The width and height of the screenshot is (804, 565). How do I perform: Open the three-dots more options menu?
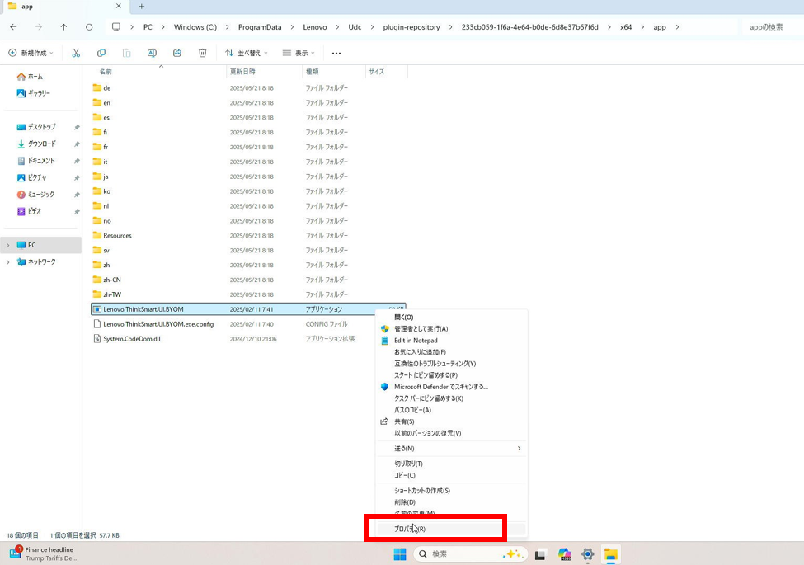pyautogui.click(x=336, y=53)
